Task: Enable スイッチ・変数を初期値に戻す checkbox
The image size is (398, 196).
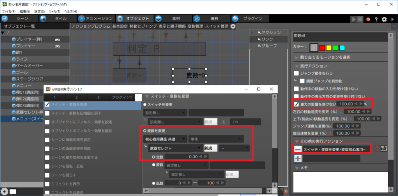Action: 47,113
